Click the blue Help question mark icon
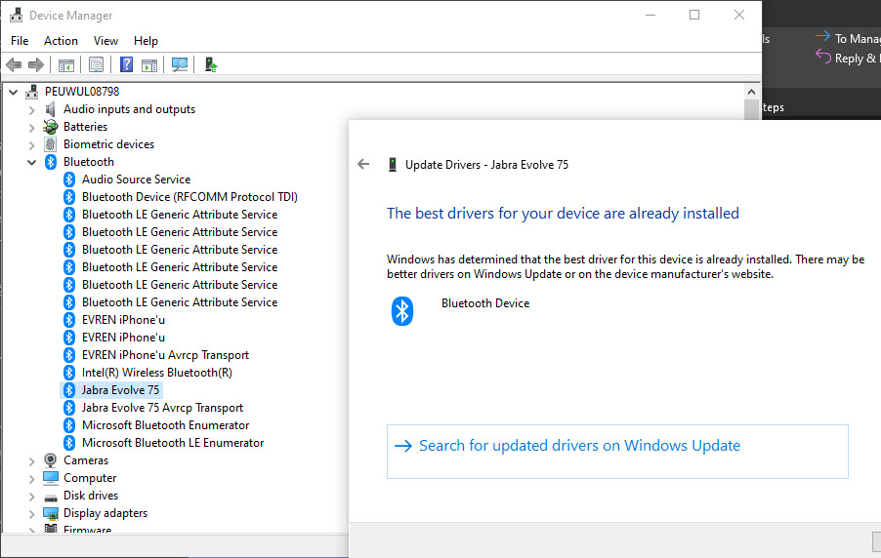Screen dimensions: 881x558 coord(126,65)
